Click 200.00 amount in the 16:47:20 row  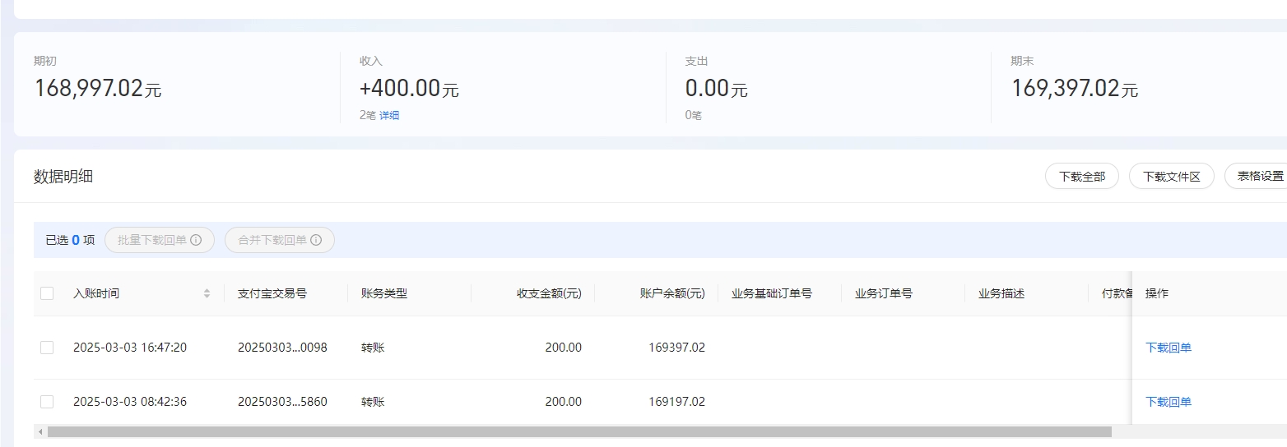(x=563, y=348)
